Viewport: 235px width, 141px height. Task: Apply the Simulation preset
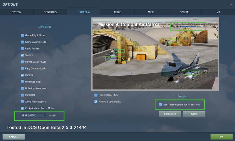click(170, 114)
